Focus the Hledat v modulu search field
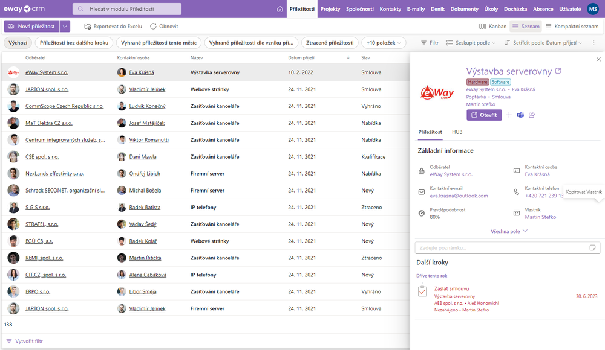605x350 pixels. [x=127, y=9]
